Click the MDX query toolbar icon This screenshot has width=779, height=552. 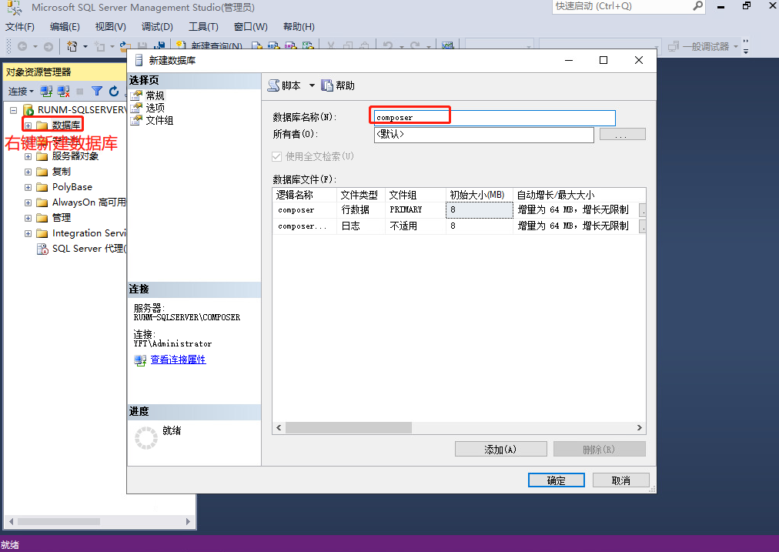(274, 46)
